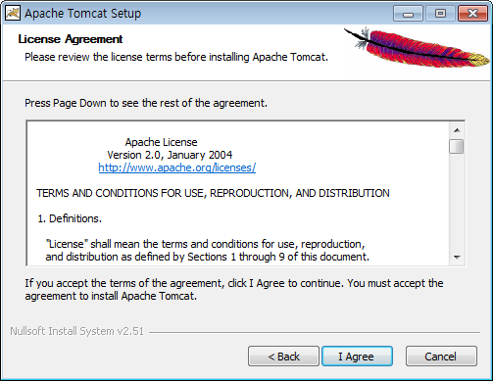Image resolution: width=493 pixels, height=381 pixels.
Task: Click the License Agreement header text
Action: pos(71,39)
